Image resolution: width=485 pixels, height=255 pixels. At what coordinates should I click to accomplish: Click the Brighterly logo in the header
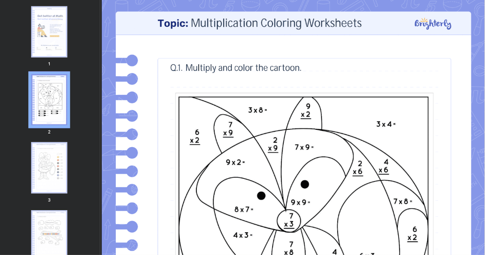tap(432, 24)
